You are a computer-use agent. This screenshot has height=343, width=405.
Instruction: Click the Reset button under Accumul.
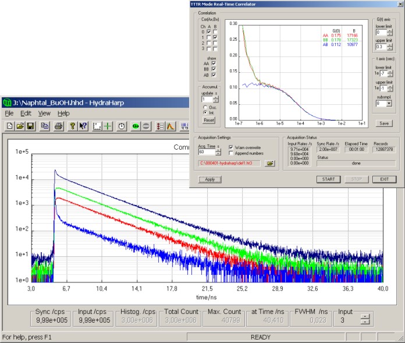(x=208, y=120)
